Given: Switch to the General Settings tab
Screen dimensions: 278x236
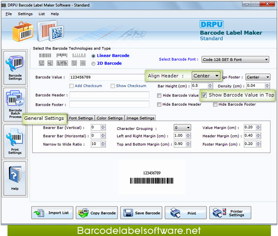Looking at the screenshot, I should point(44,118).
